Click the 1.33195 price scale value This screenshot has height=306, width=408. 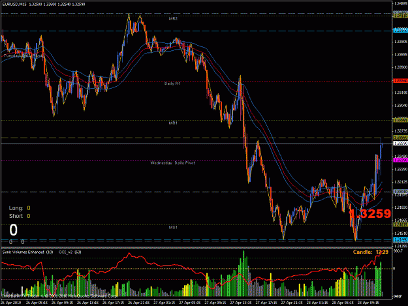(401, 93)
